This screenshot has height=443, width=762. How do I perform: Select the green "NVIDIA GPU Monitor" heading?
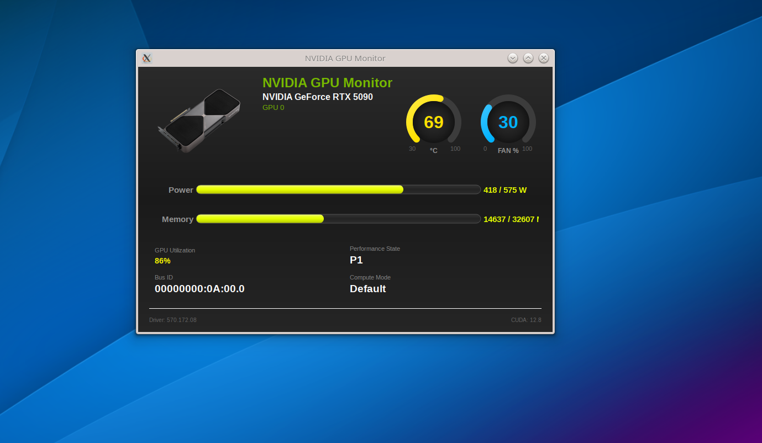pyautogui.click(x=327, y=83)
